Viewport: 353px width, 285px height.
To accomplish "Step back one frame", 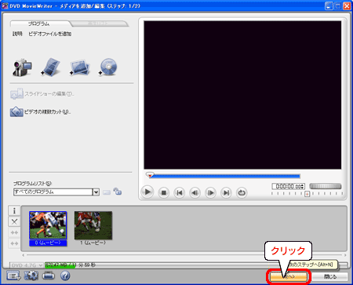I will 195,193.
